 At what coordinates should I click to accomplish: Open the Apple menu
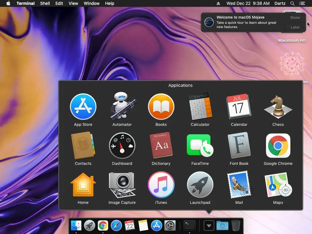pyautogui.click(x=8, y=3)
